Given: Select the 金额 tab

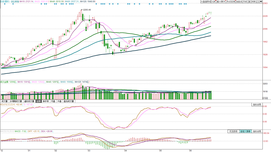Looking at the screenshot, I should (38, 101).
